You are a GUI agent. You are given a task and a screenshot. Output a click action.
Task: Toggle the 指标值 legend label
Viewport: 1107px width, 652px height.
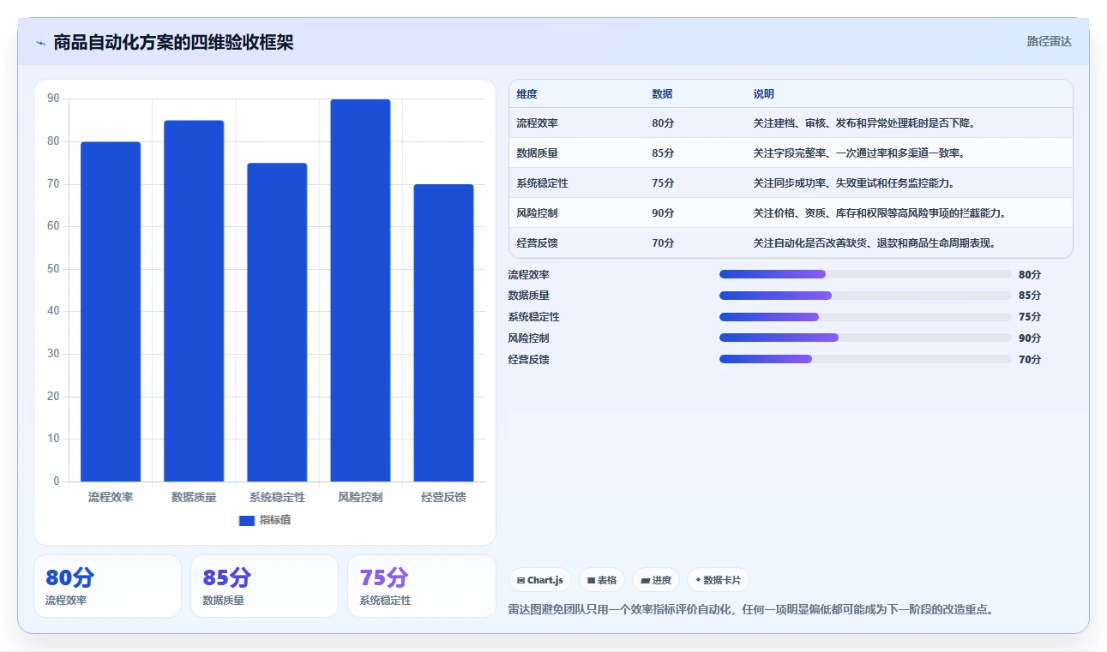[x=275, y=520]
